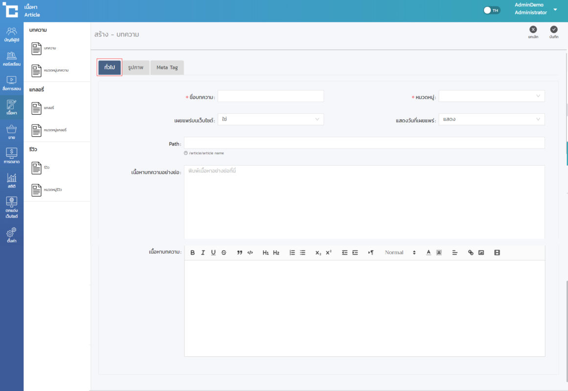Click the บันทึก save button

(x=554, y=32)
